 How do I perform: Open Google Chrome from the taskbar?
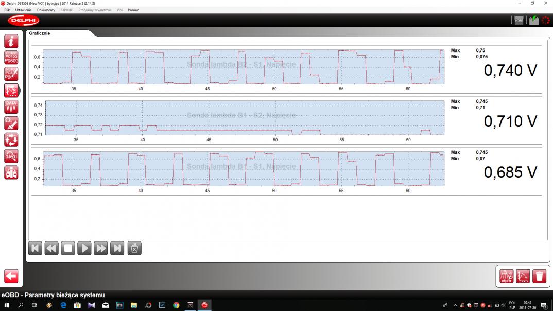pos(176,305)
